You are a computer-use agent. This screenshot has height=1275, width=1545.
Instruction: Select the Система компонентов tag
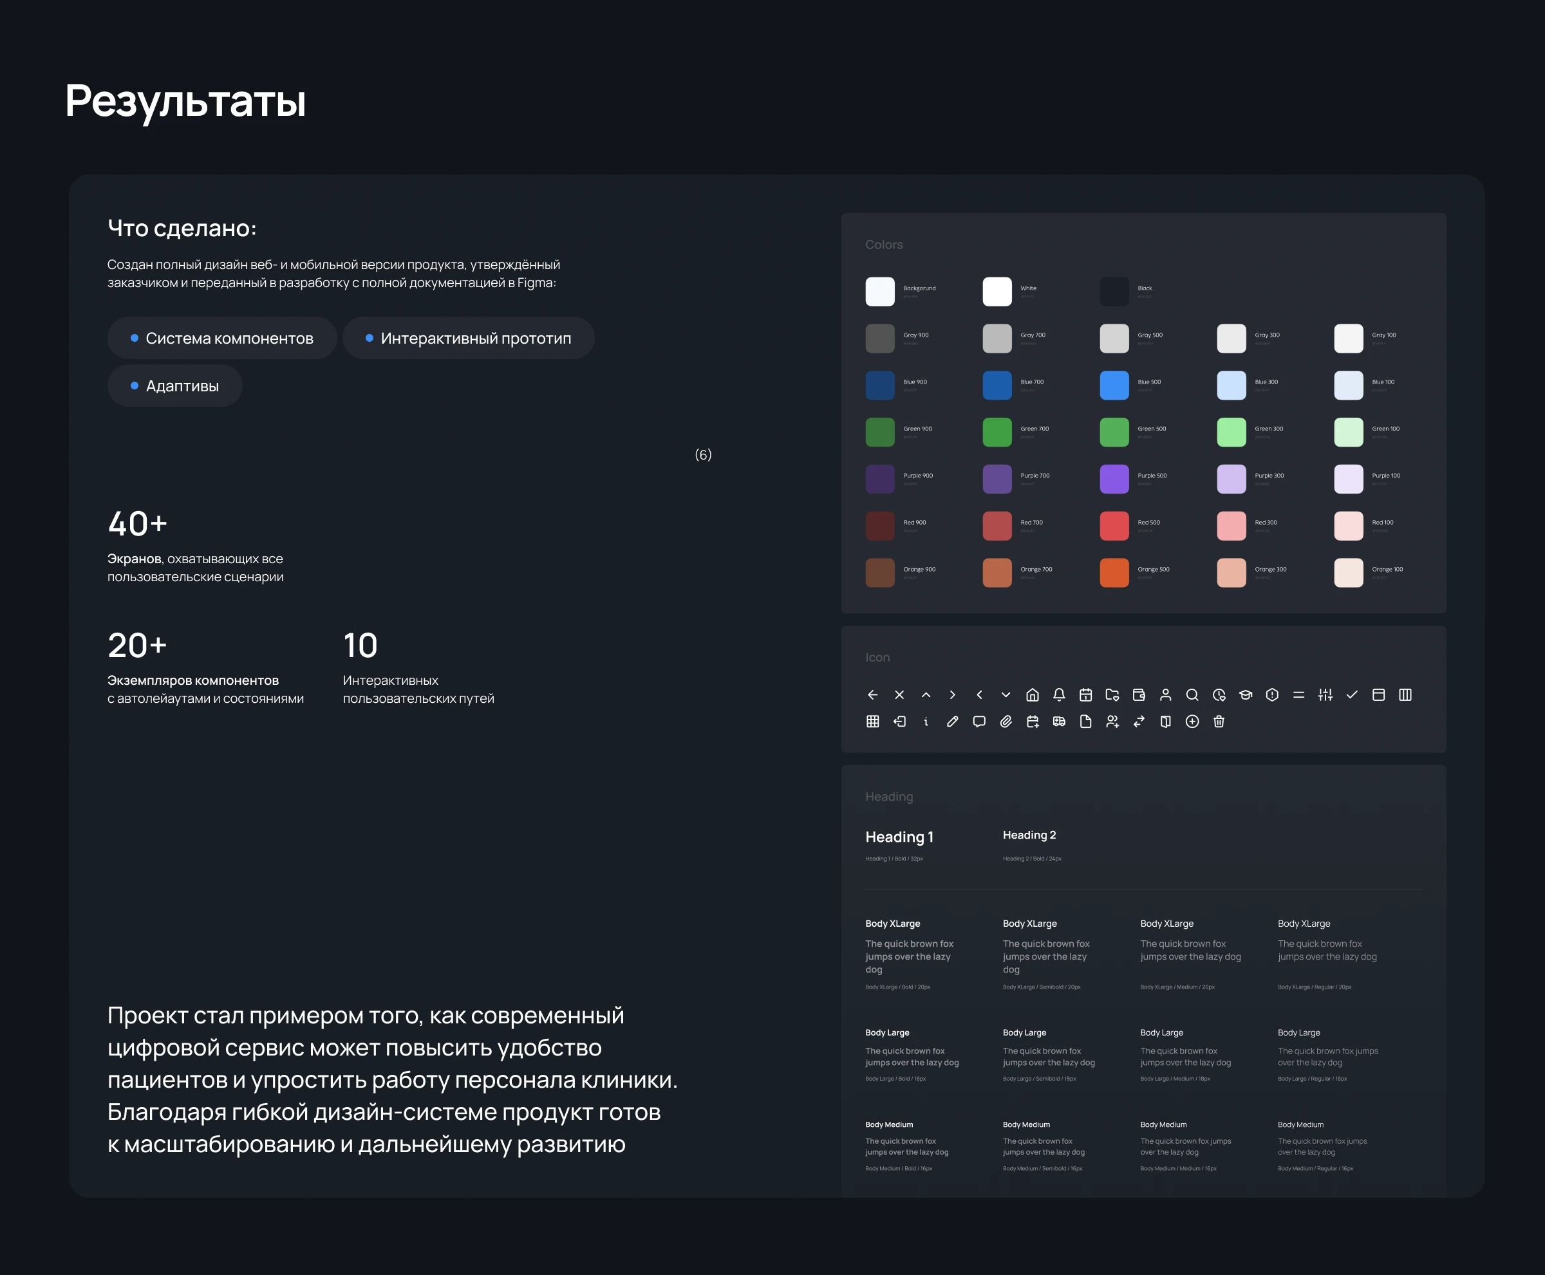click(222, 338)
